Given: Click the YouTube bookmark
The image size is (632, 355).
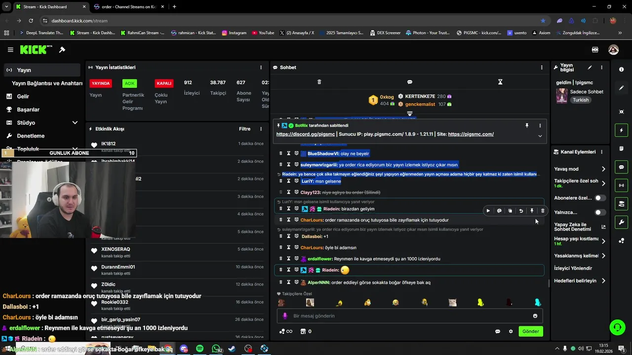Looking at the screenshot, I should click(x=263, y=33).
